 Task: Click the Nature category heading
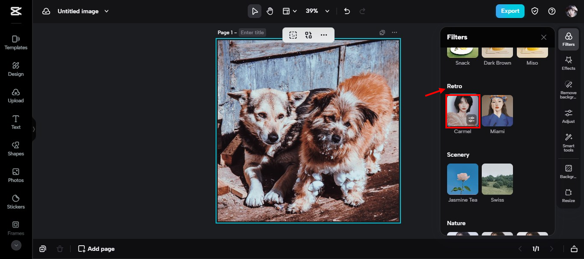[x=456, y=223]
